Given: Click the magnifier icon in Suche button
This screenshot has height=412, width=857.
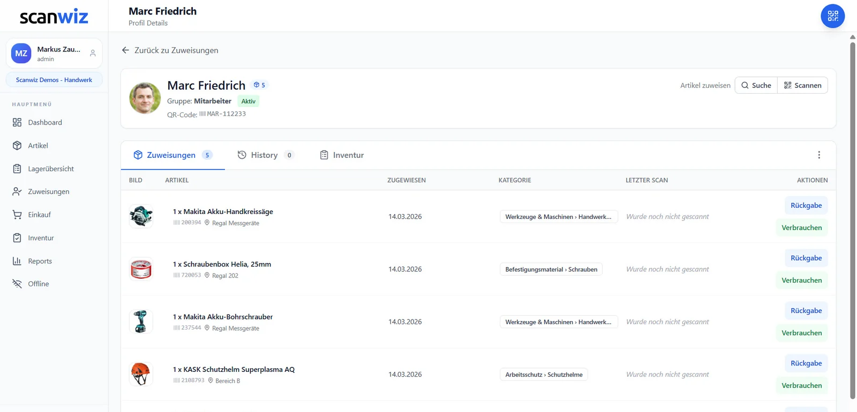Looking at the screenshot, I should tap(745, 86).
